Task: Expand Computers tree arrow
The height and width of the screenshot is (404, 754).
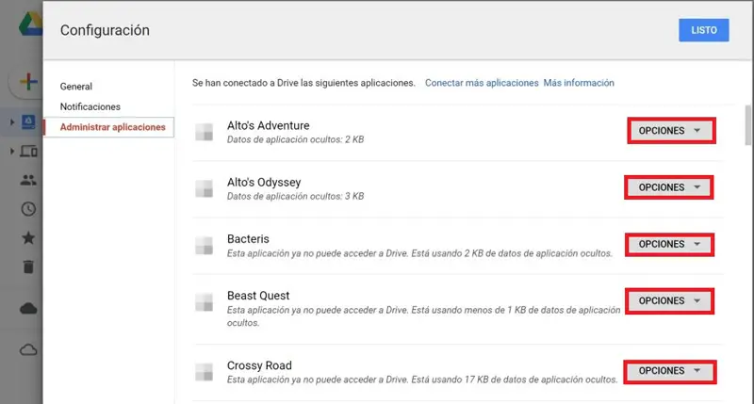Action: tap(12, 152)
